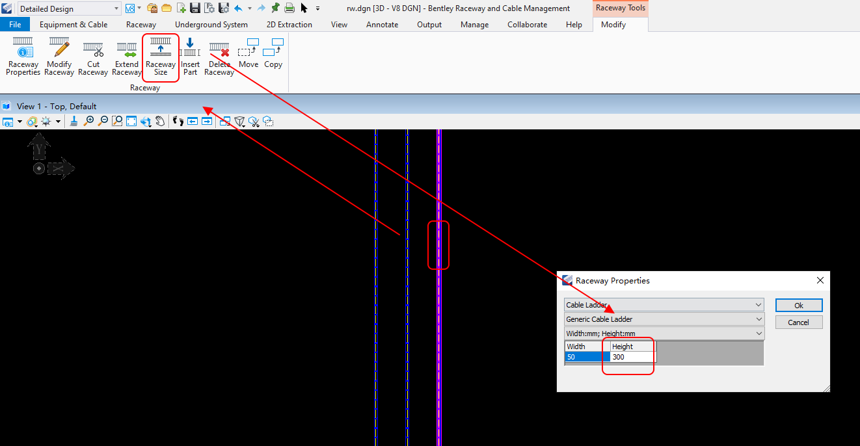Click the Zoom In magnifier icon
860x446 pixels.
click(88, 121)
